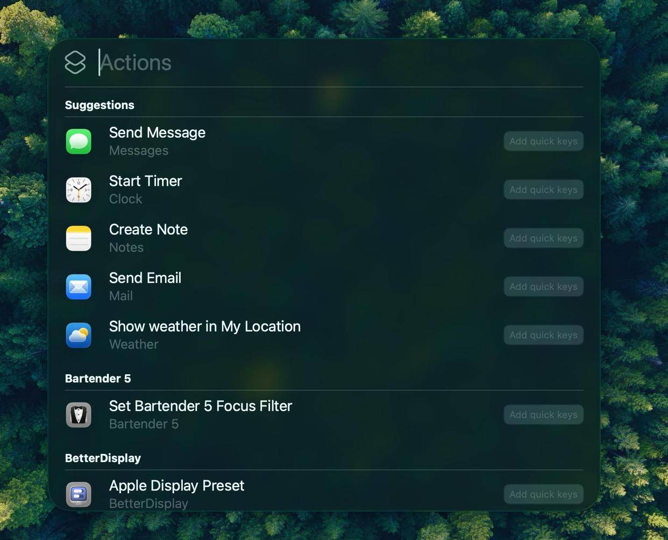Image resolution: width=668 pixels, height=540 pixels.
Task: Click the green Messages app icon
Action: [x=79, y=141]
